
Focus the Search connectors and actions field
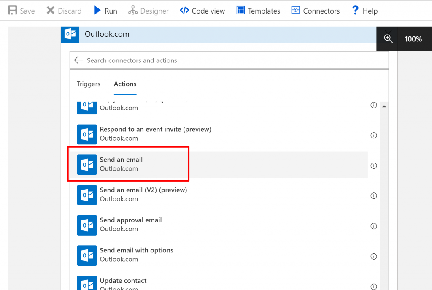point(229,60)
